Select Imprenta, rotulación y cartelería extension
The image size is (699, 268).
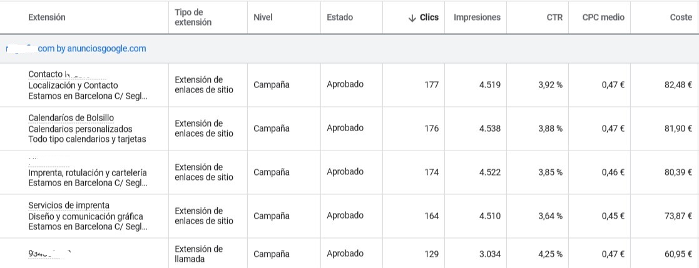coord(88,172)
